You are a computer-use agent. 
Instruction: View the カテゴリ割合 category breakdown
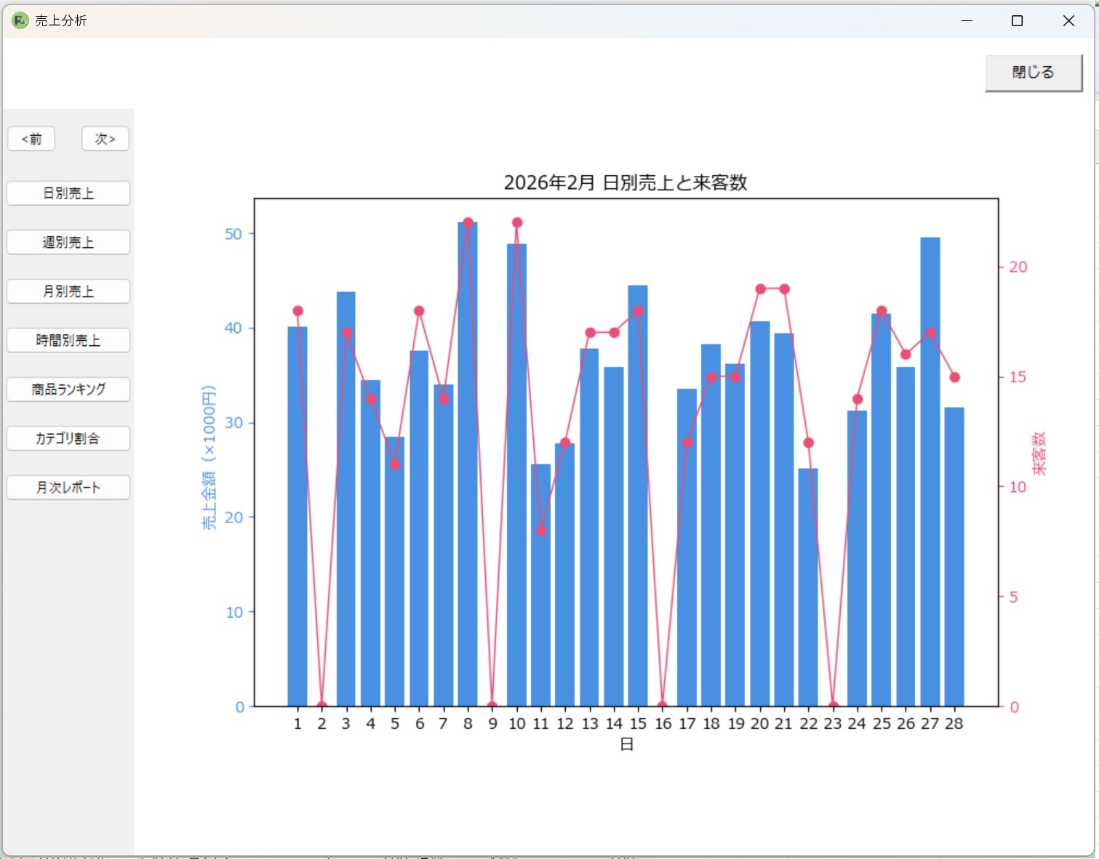pos(68,438)
